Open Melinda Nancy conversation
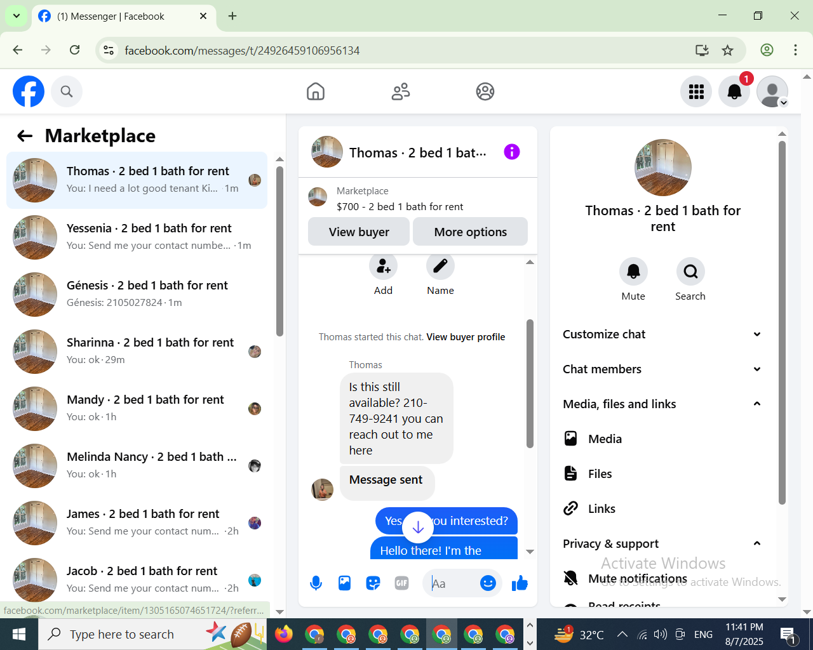 137,466
